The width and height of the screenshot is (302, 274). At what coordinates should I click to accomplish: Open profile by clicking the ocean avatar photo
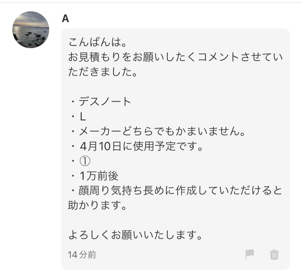[31, 29]
